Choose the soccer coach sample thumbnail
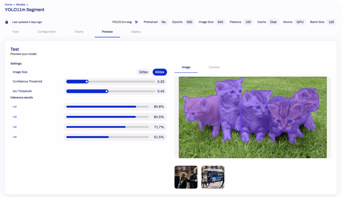342x197 pixels. click(x=186, y=177)
